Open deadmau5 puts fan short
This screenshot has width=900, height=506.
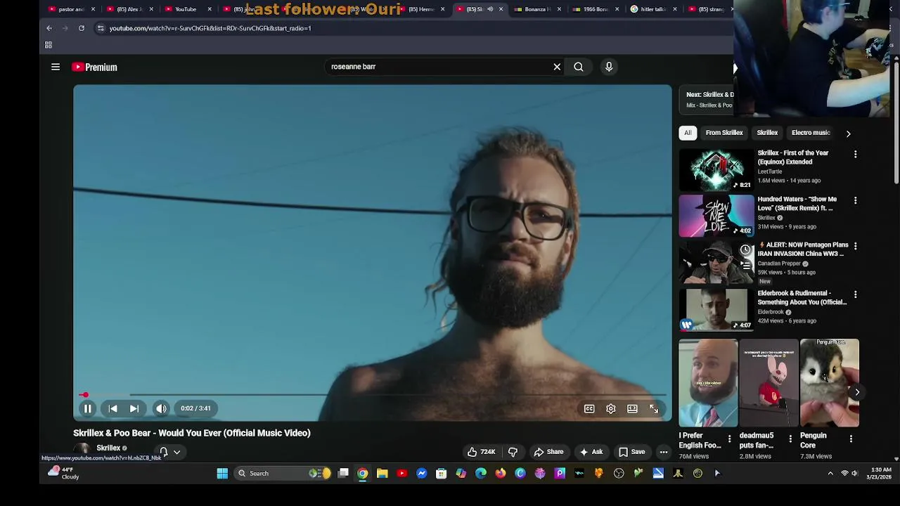[769, 383]
